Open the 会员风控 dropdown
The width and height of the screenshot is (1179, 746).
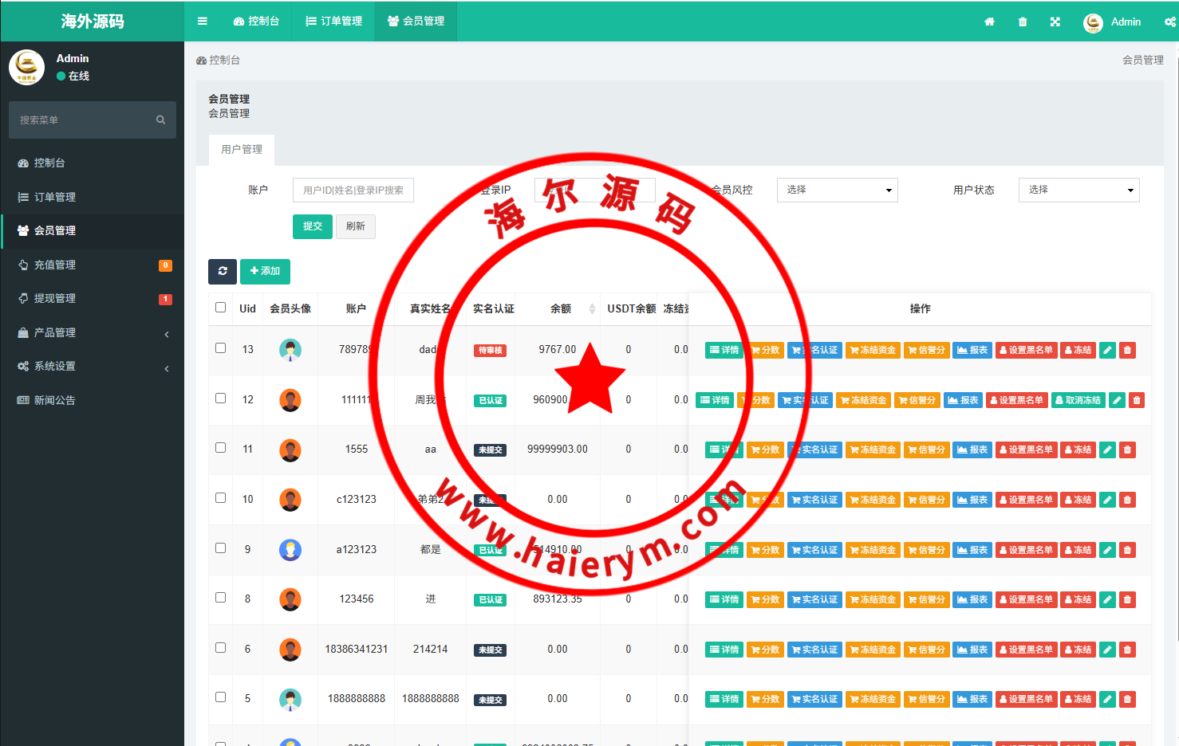(837, 190)
